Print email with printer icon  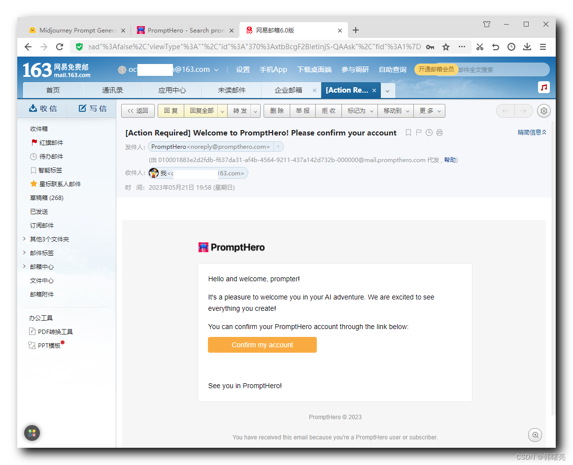pos(439,133)
